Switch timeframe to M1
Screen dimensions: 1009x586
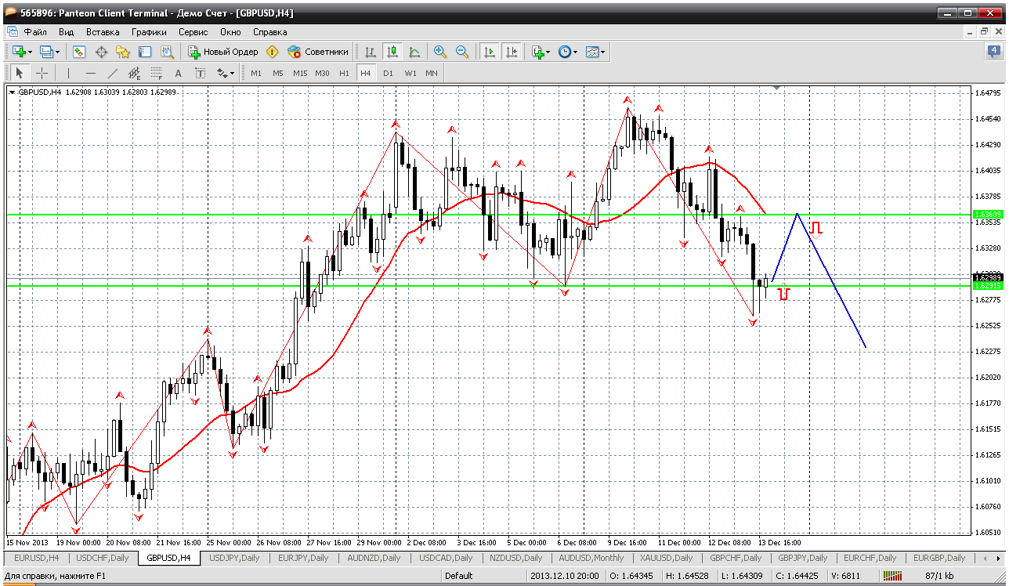pos(256,73)
